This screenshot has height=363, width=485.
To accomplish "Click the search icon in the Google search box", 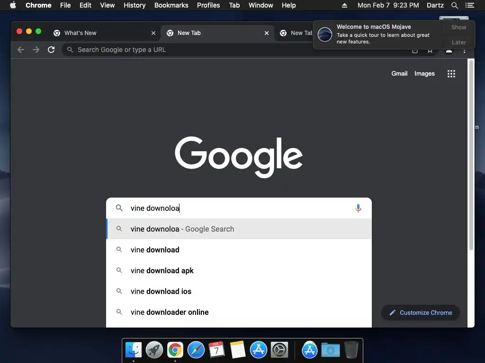I will click(119, 208).
